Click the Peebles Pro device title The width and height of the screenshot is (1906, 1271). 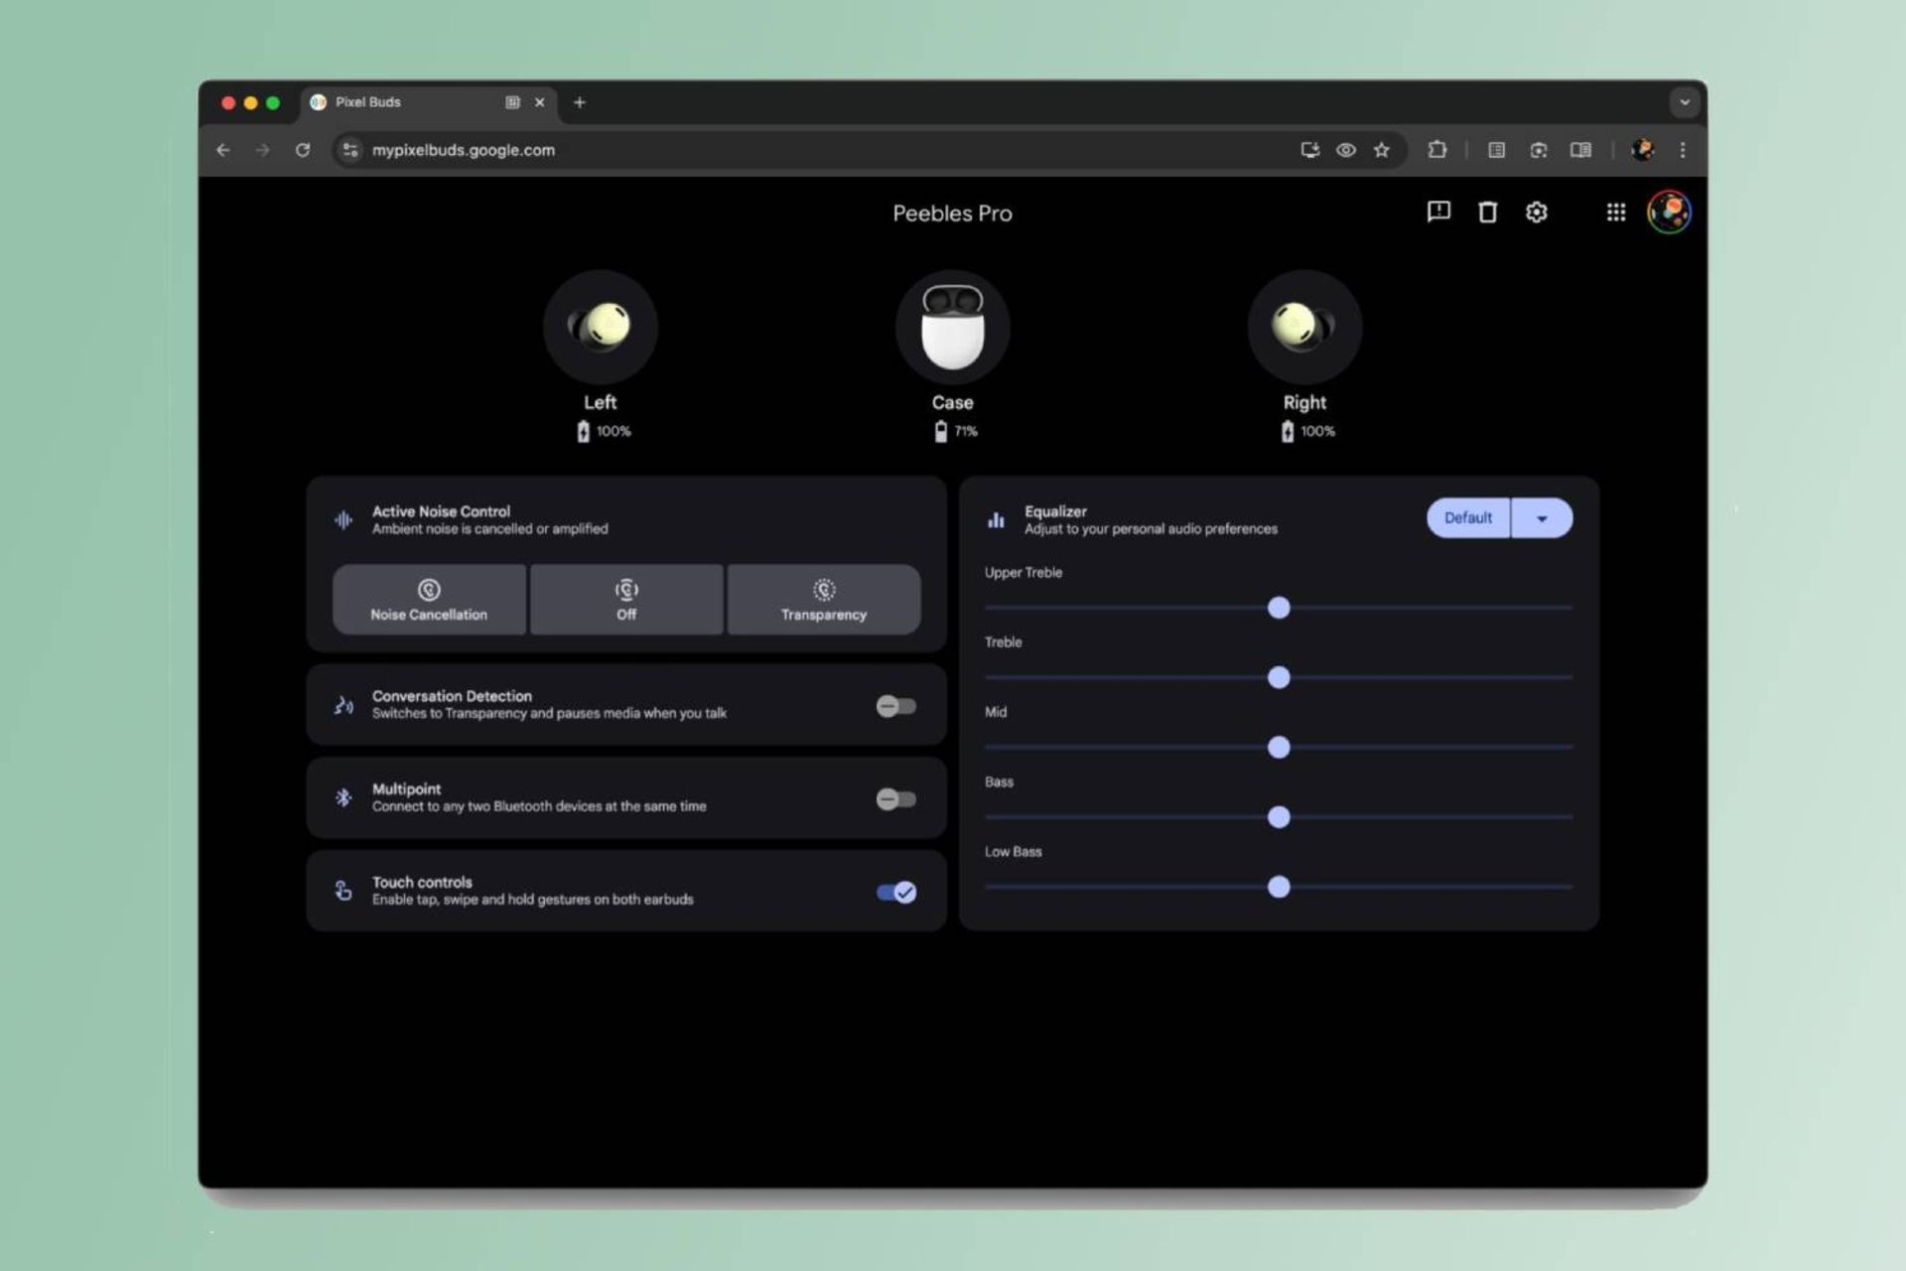[x=952, y=213]
